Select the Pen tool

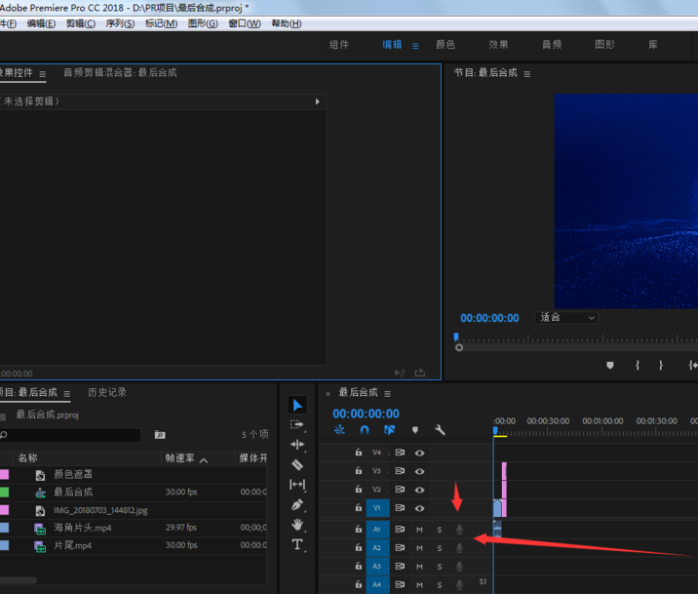[298, 504]
